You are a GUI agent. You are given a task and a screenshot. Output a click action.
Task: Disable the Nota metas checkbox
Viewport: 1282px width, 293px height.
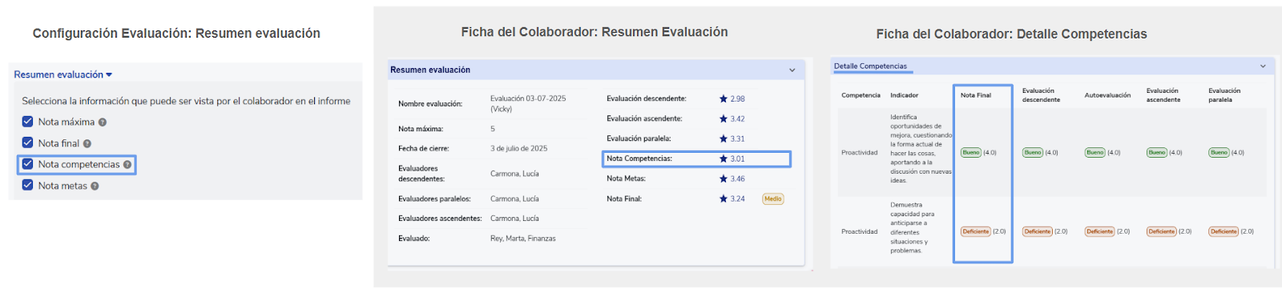[x=28, y=186]
